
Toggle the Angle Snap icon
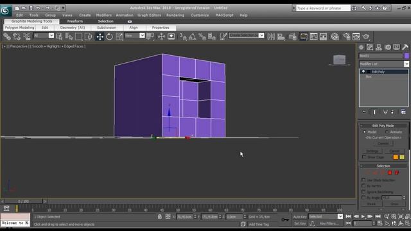point(192,37)
